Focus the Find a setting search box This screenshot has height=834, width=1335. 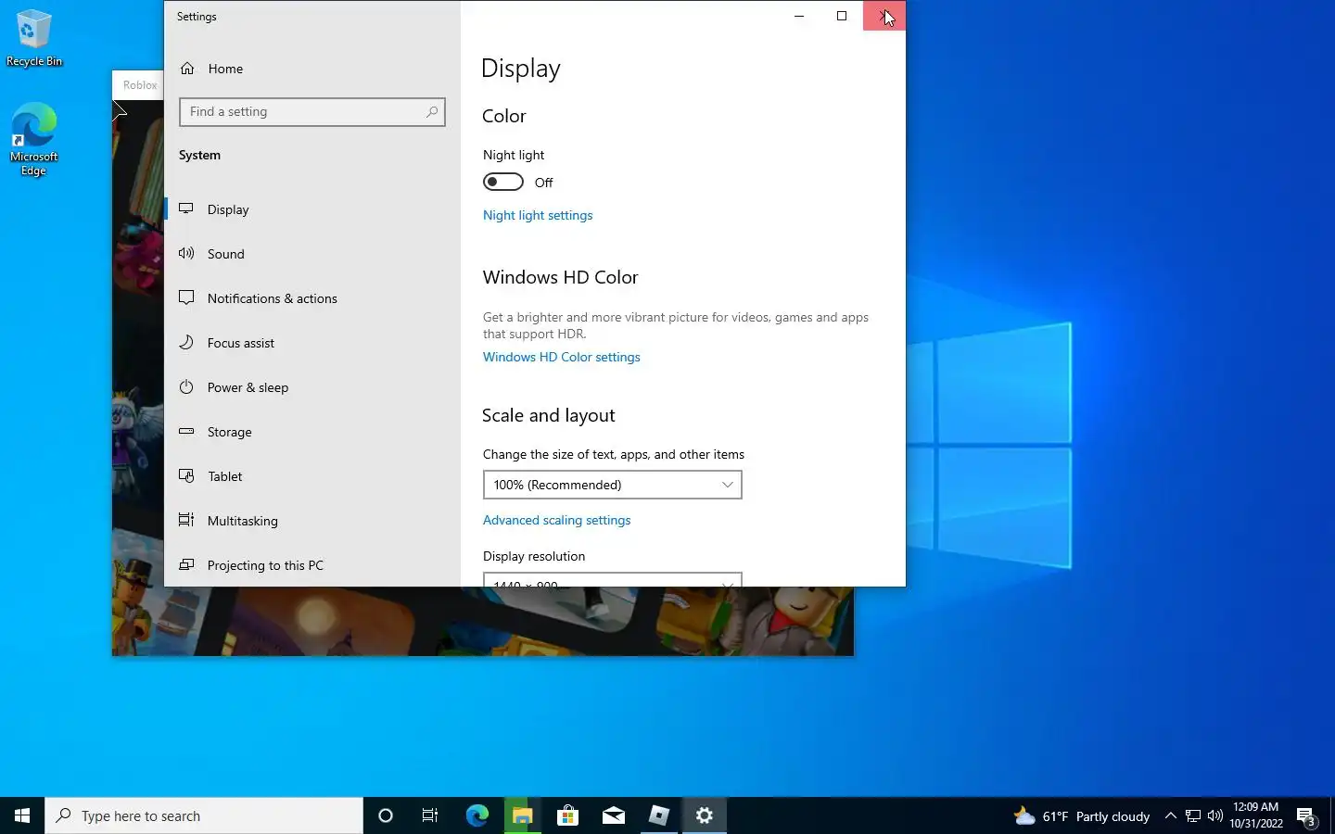(x=312, y=112)
